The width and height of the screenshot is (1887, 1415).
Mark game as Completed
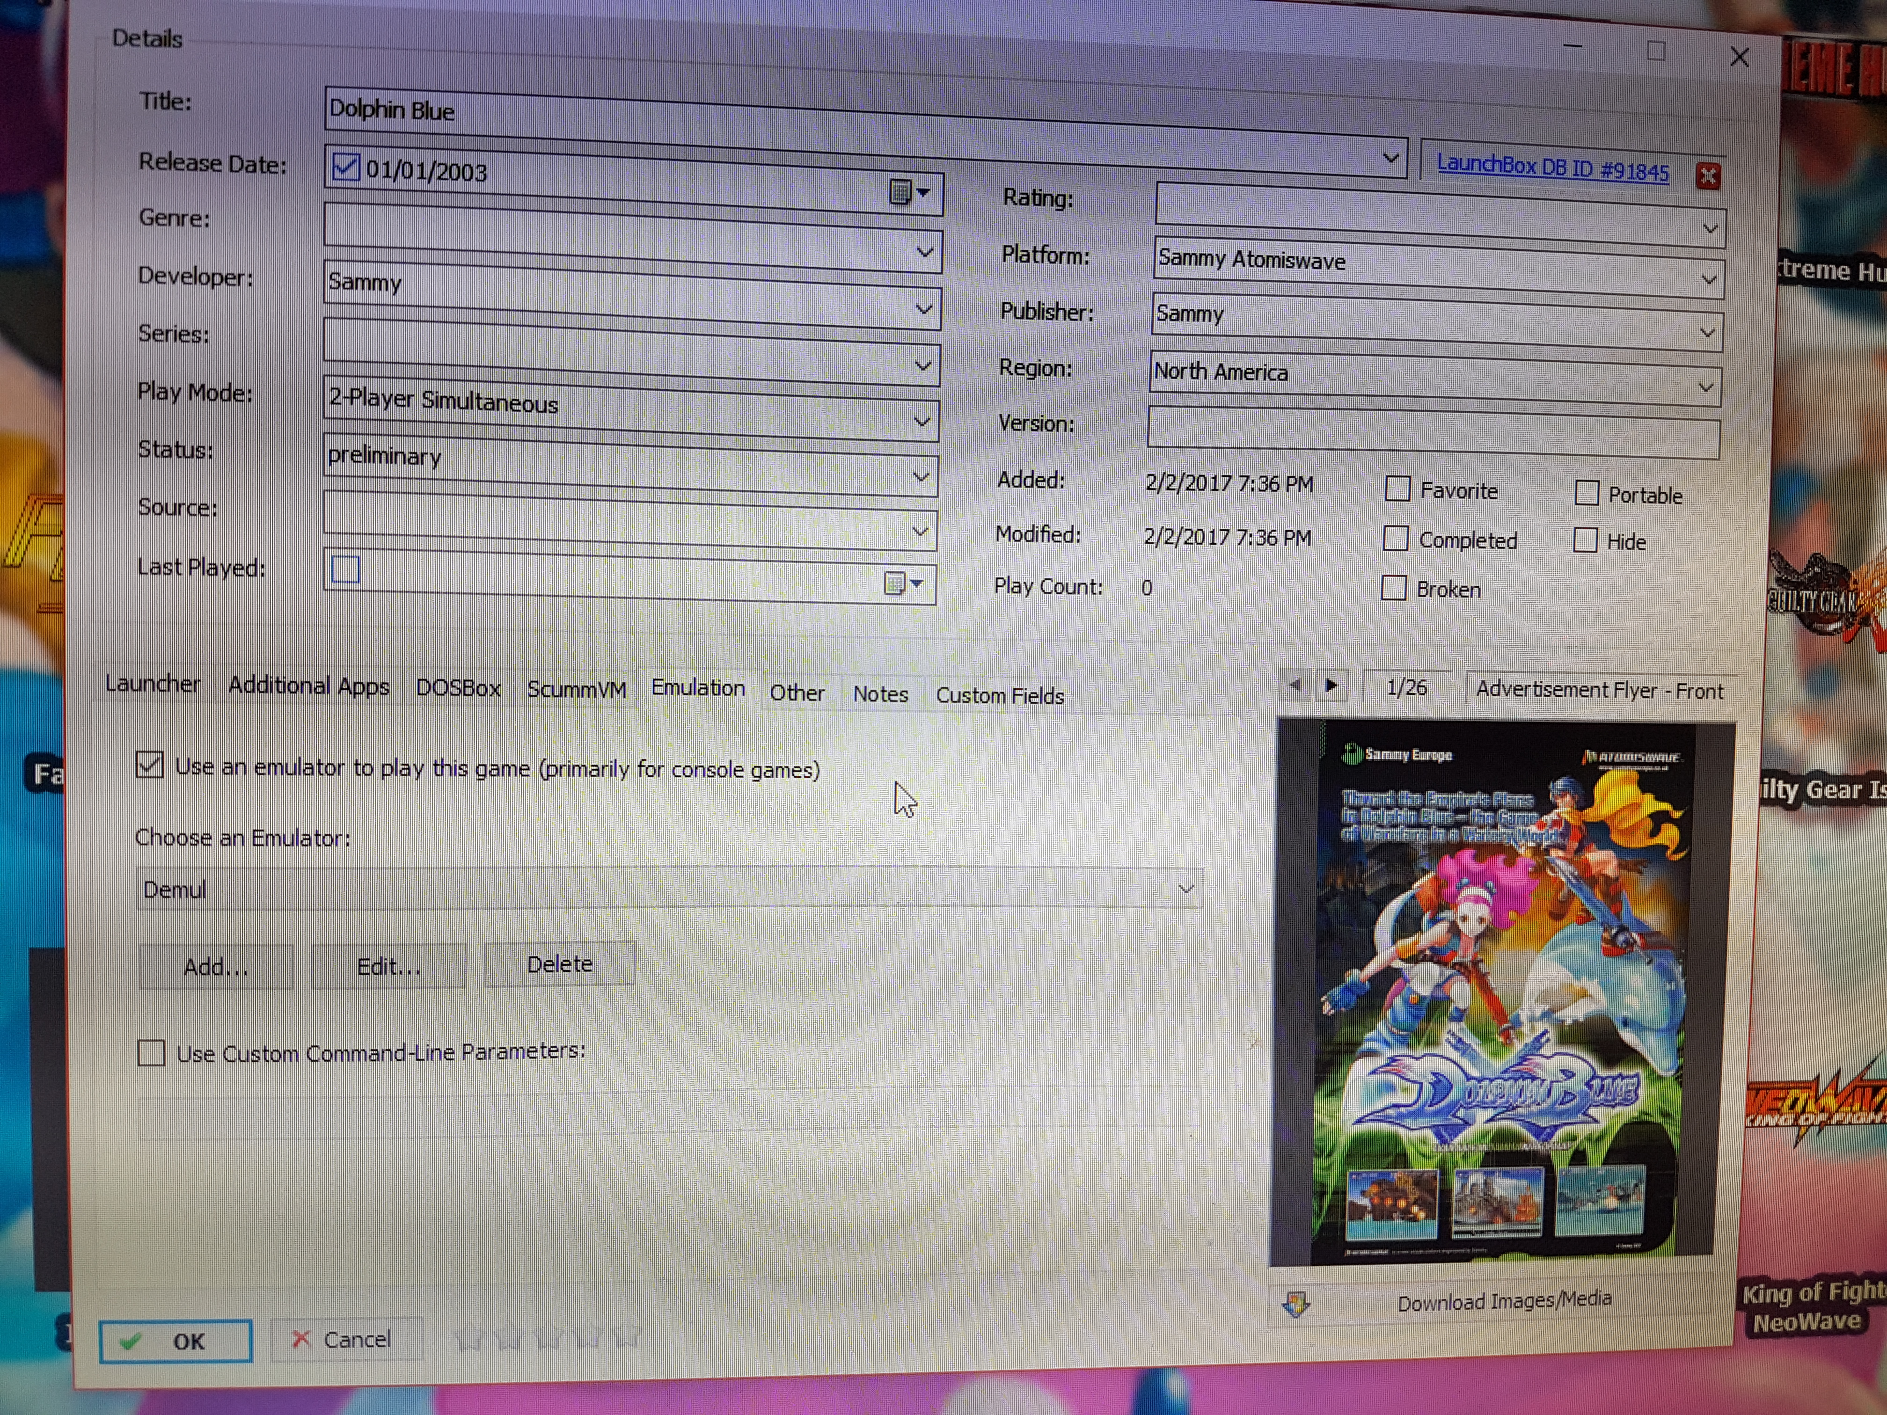1396,538
